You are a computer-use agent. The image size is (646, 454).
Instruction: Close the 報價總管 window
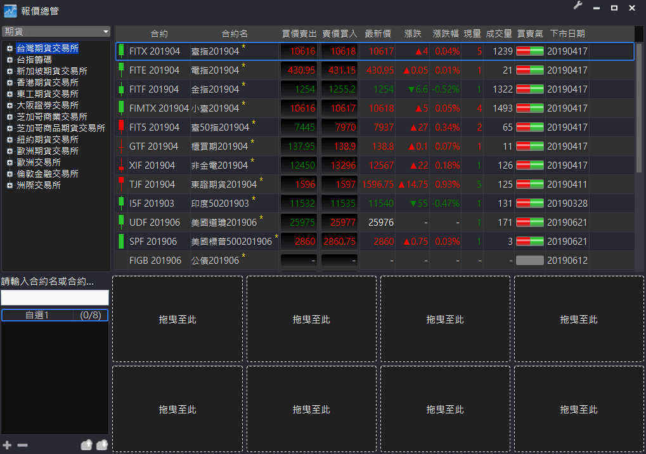(x=632, y=8)
